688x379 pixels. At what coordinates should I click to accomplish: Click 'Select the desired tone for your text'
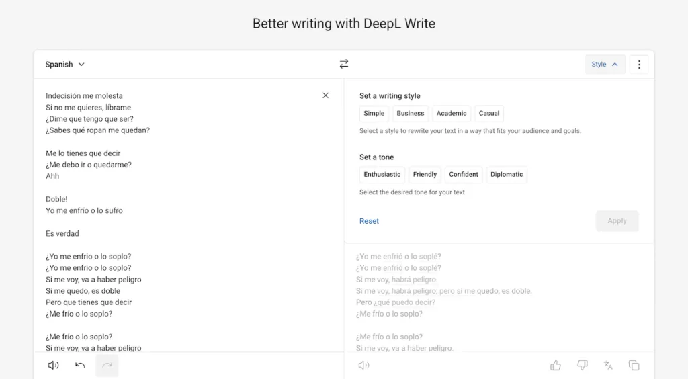pos(412,192)
